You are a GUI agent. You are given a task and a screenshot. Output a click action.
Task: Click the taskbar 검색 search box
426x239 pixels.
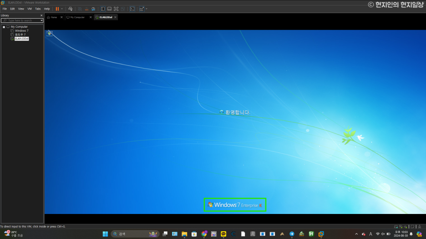(135, 234)
